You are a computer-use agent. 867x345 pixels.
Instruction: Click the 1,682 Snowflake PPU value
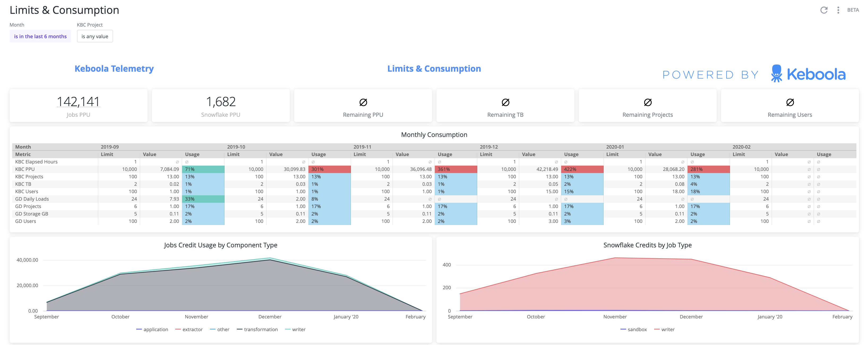[221, 102]
